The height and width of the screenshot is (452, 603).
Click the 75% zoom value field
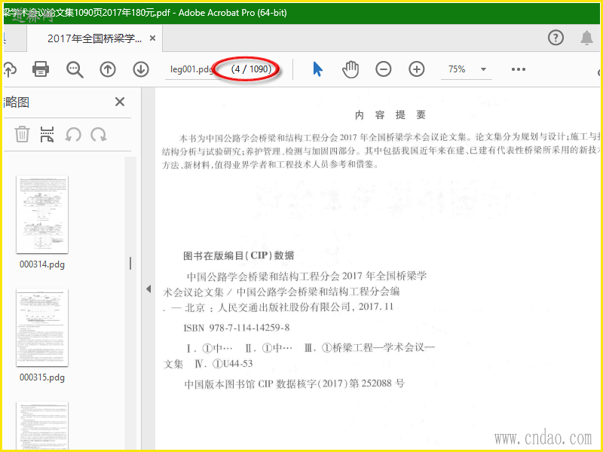coord(458,69)
